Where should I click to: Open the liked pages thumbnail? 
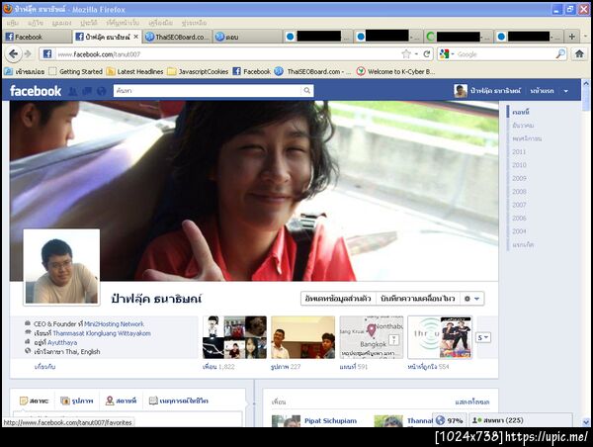tap(440, 337)
